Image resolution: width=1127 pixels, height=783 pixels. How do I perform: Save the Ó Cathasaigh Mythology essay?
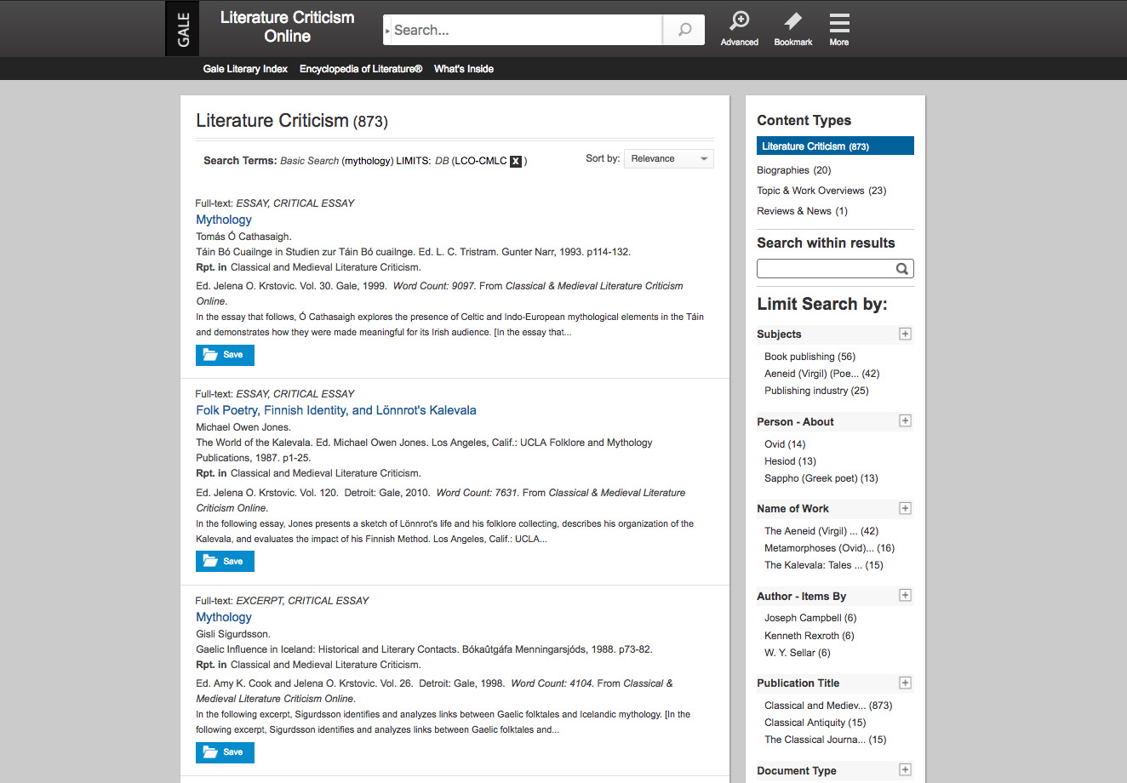[x=225, y=355]
